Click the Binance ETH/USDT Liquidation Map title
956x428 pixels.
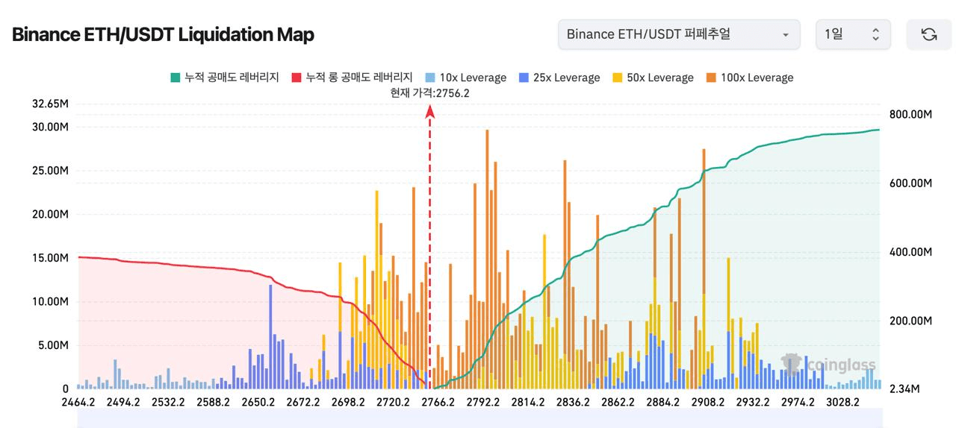(163, 34)
